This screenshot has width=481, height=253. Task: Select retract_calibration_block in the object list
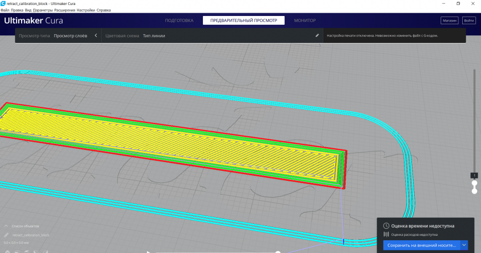tap(30, 235)
